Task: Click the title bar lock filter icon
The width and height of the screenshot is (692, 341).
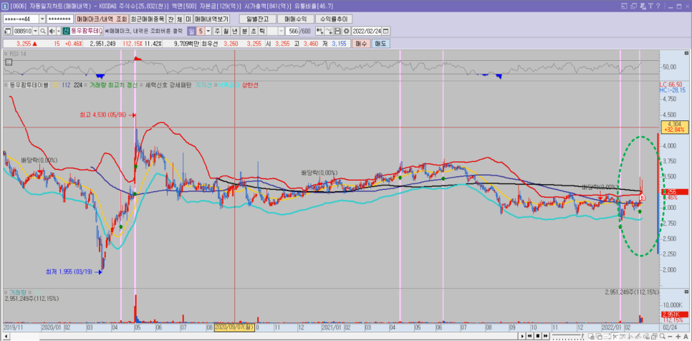Action: (x=643, y=6)
